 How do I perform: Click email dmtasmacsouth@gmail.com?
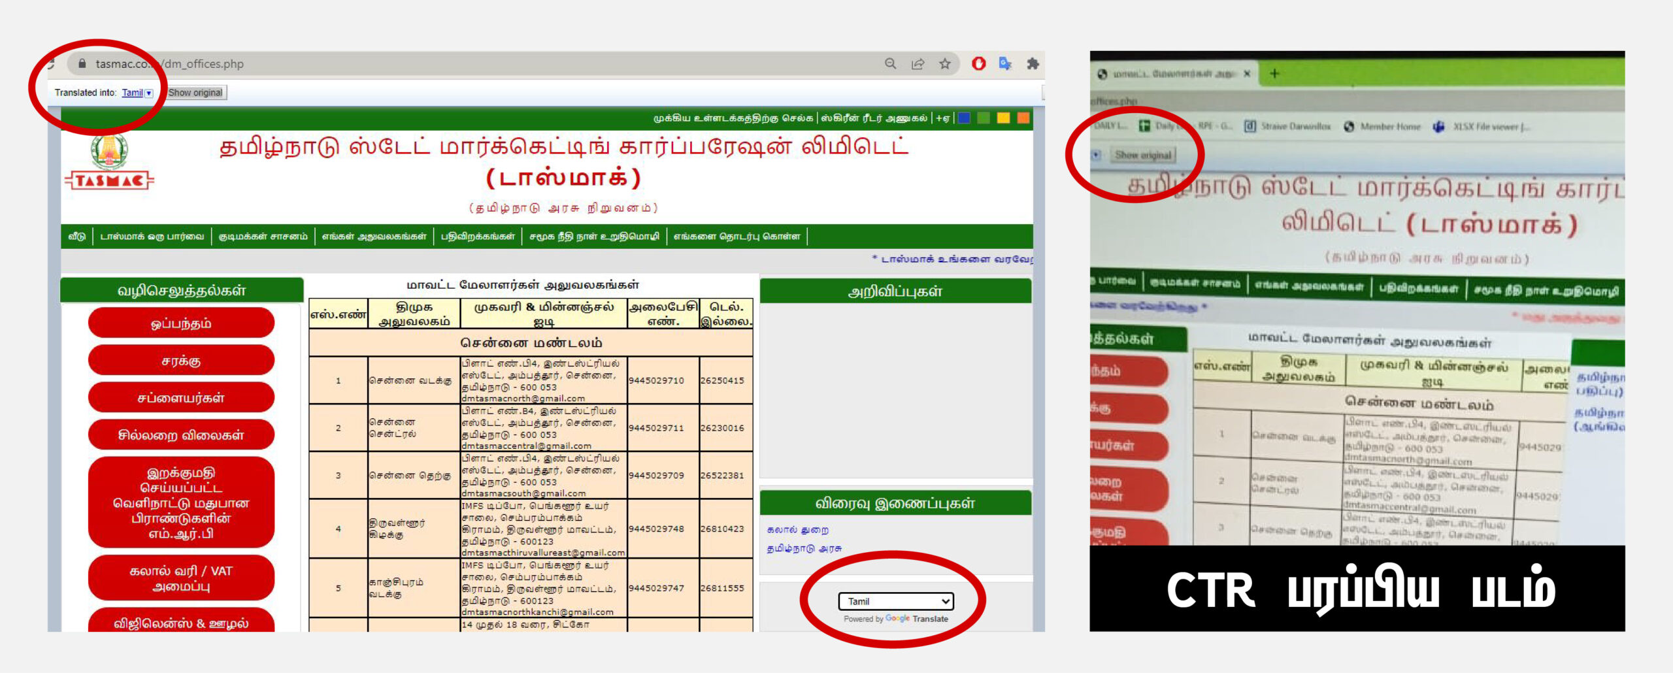524,494
